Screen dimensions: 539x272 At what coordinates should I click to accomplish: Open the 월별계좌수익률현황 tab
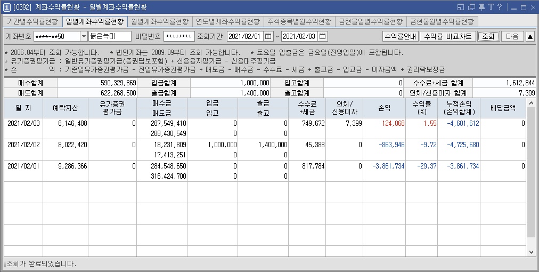tap(160, 21)
